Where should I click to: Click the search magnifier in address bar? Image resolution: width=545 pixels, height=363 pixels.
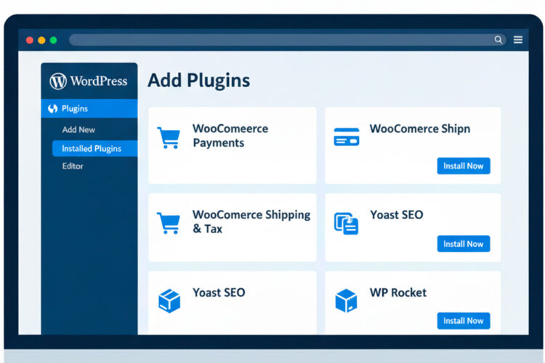498,40
